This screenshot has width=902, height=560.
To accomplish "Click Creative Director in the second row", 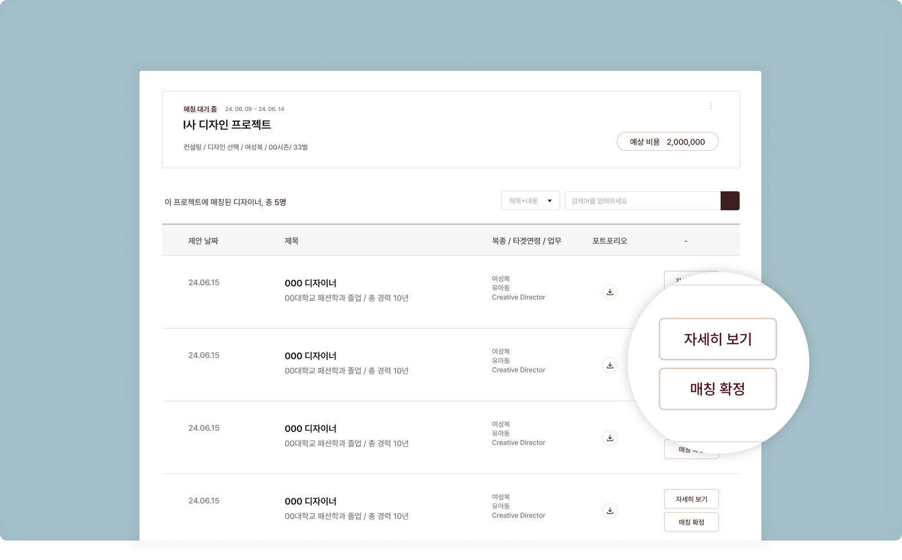I will point(518,370).
